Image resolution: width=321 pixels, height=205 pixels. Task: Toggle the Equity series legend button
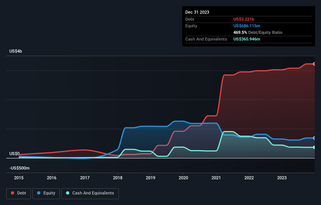point(46,193)
